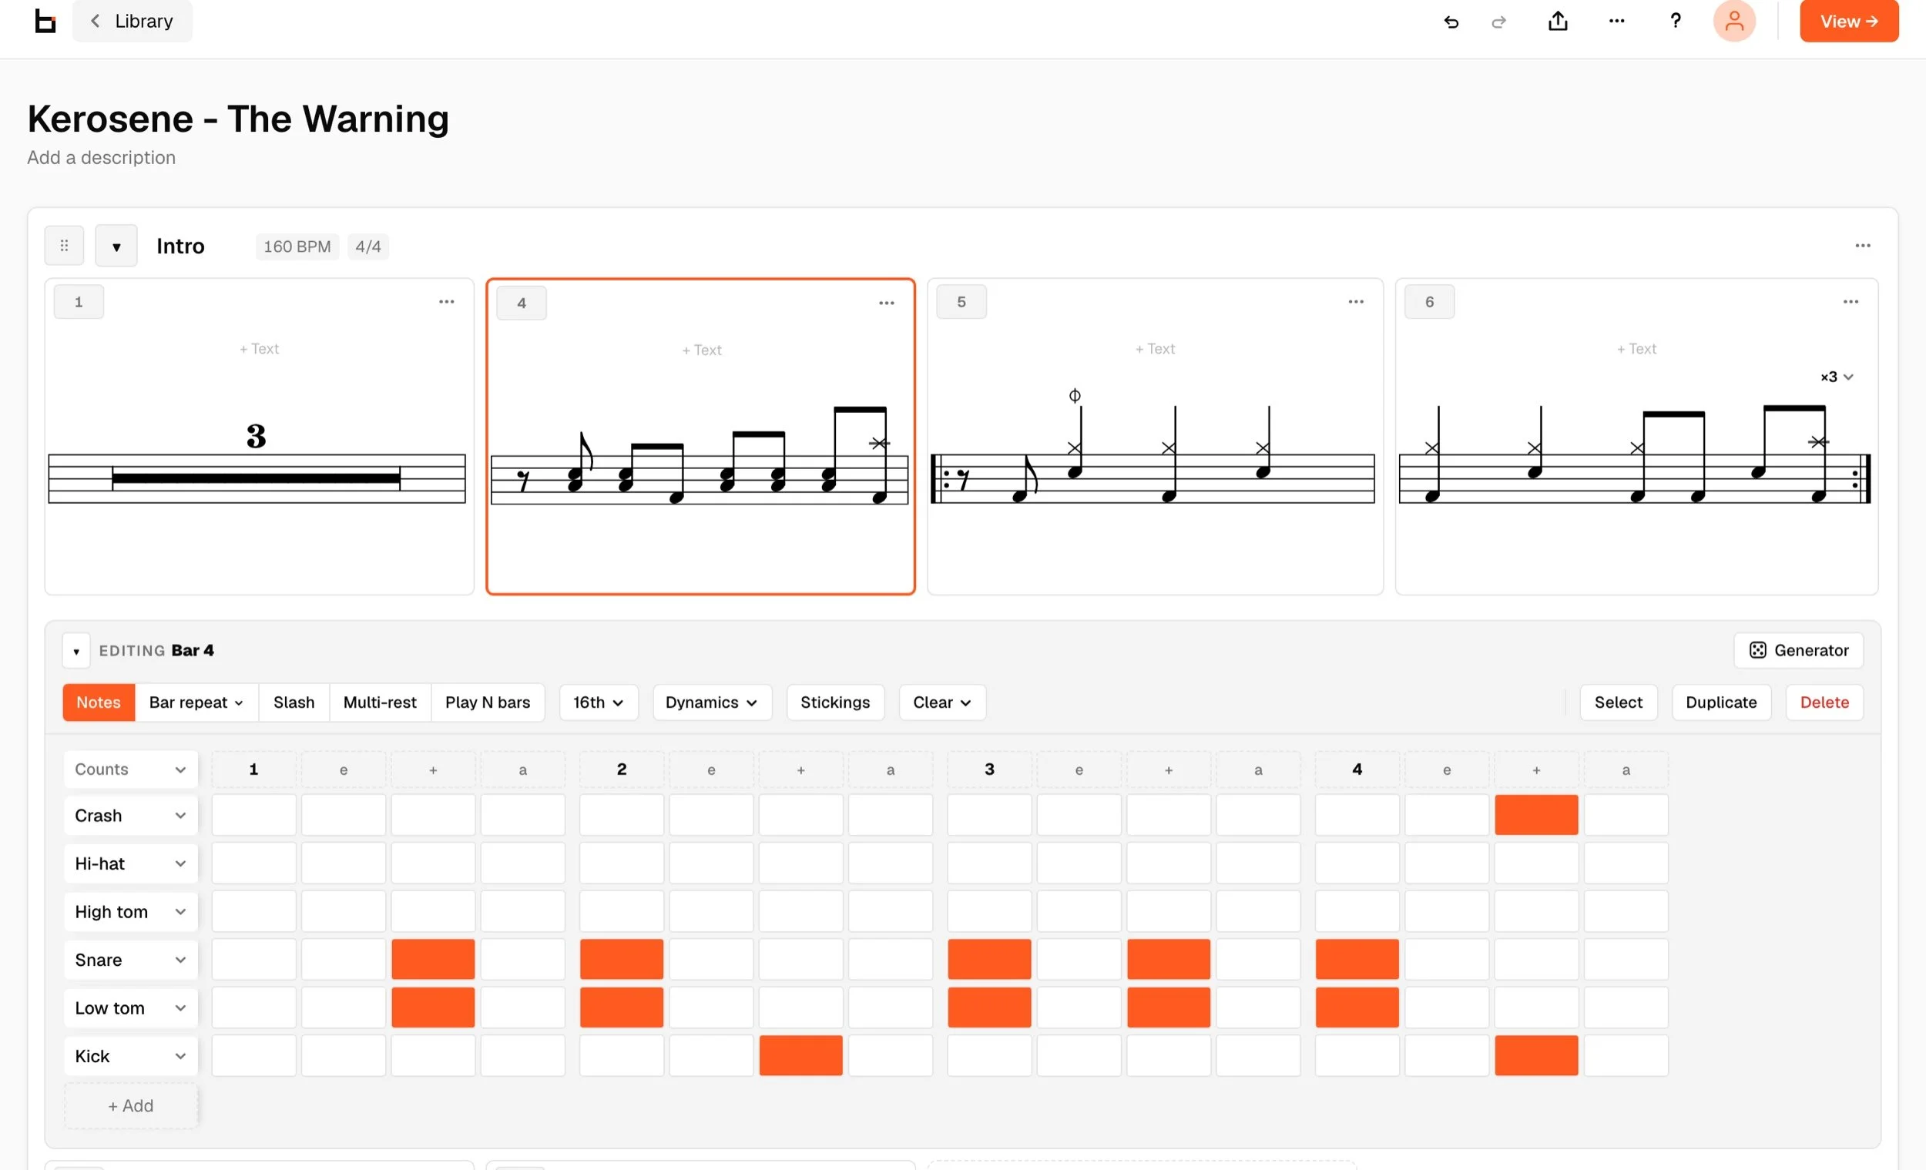The width and height of the screenshot is (1926, 1170).
Task: Change the Hi-hat instrument dropdown
Action: pos(130,864)
